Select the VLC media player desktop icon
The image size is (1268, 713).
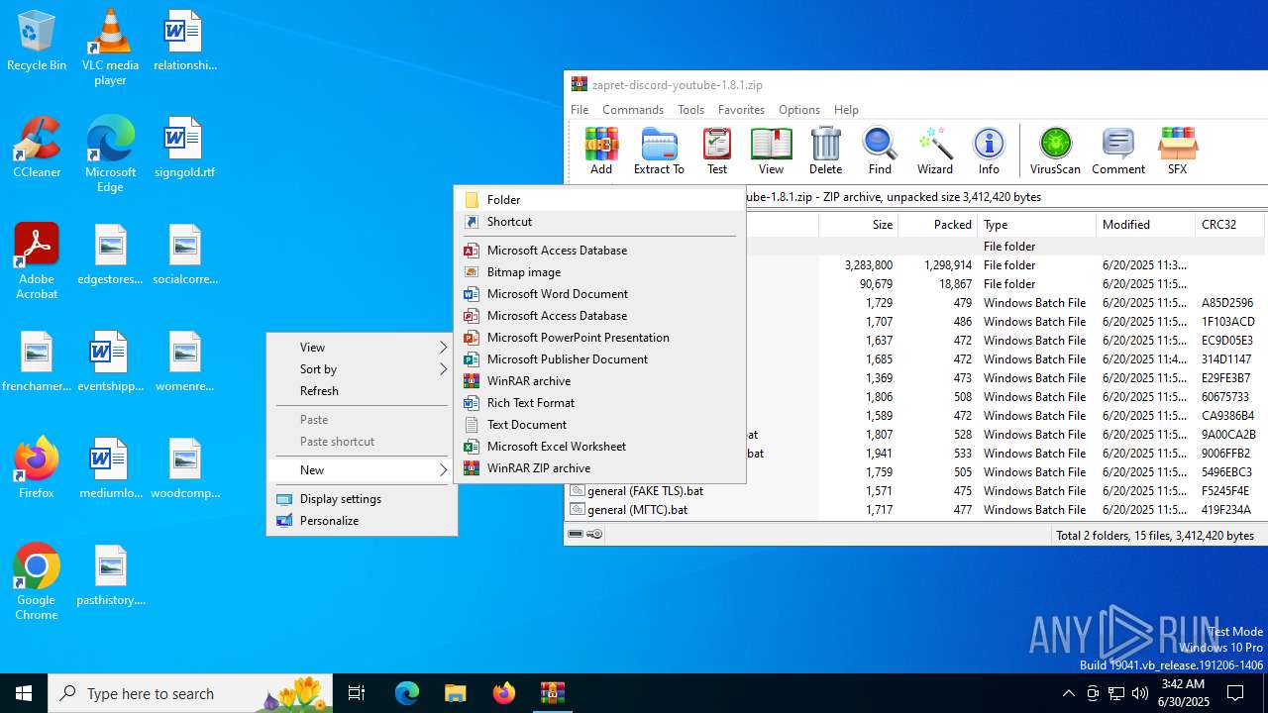110,48
